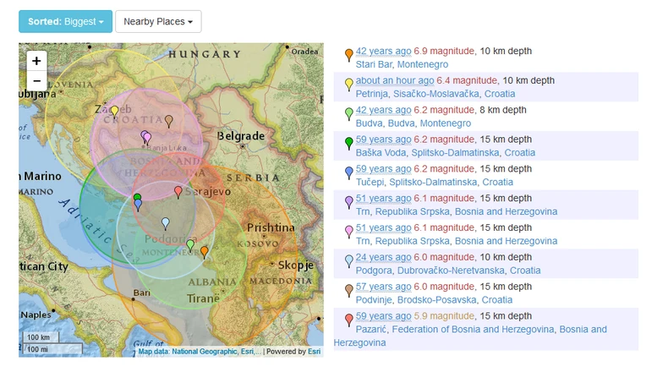
Task: Click the orange pin beside Stari Bar entry
Action: tap(349, 55)
